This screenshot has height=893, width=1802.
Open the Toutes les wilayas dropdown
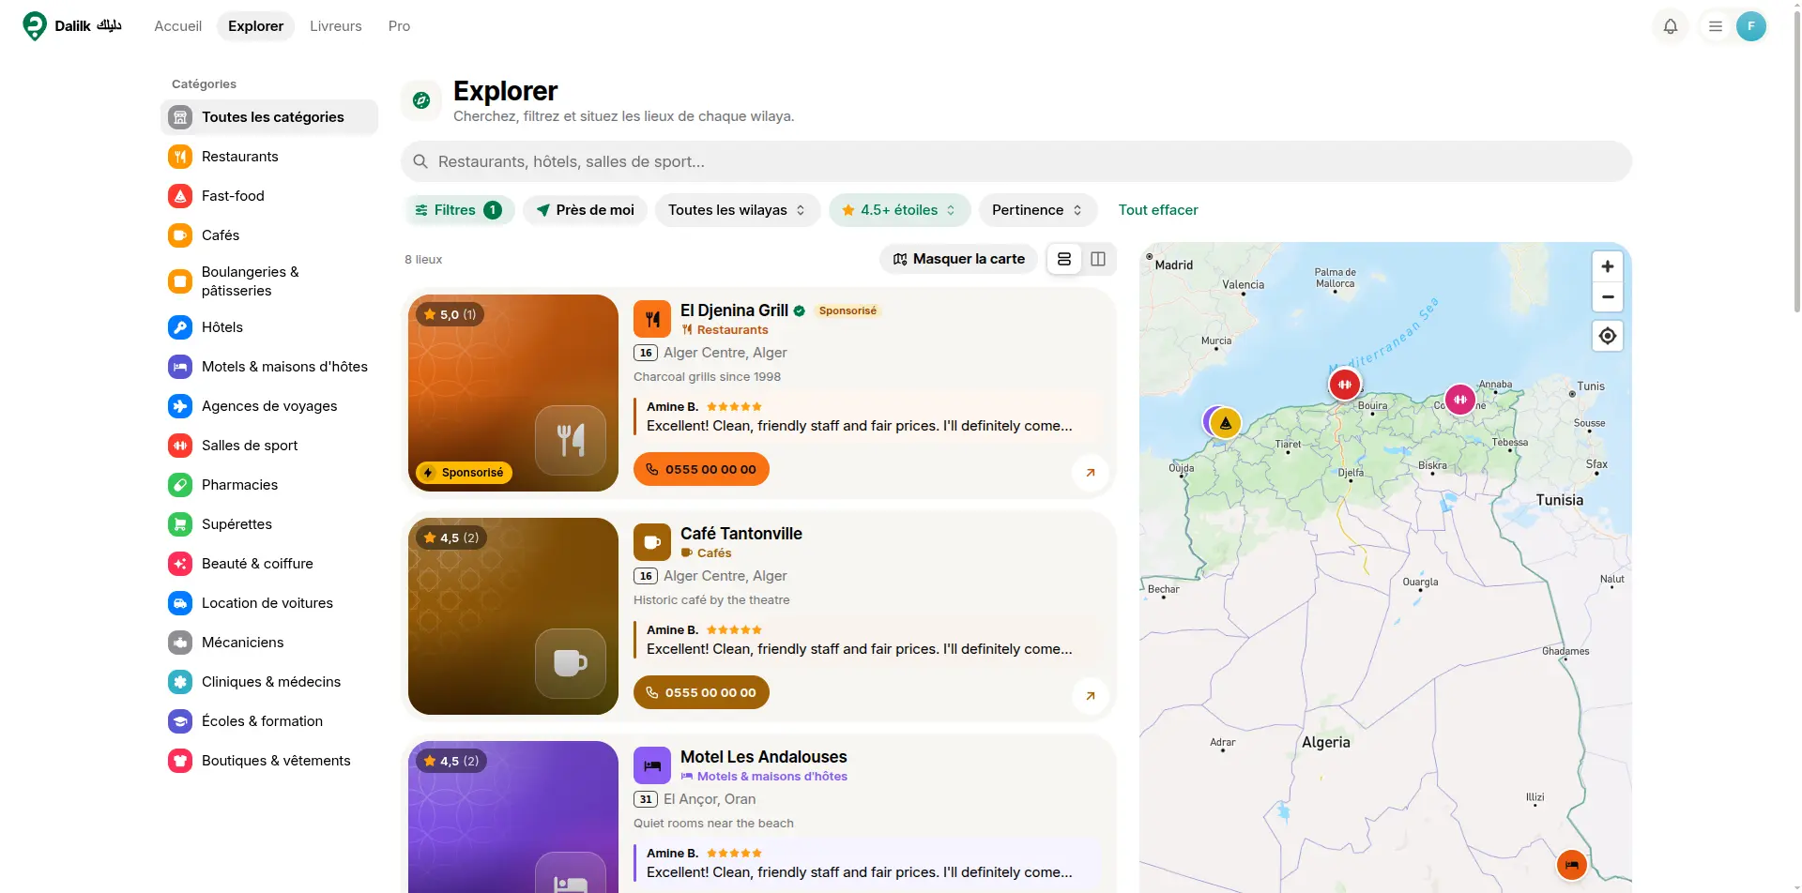click(x=737, y=210)
